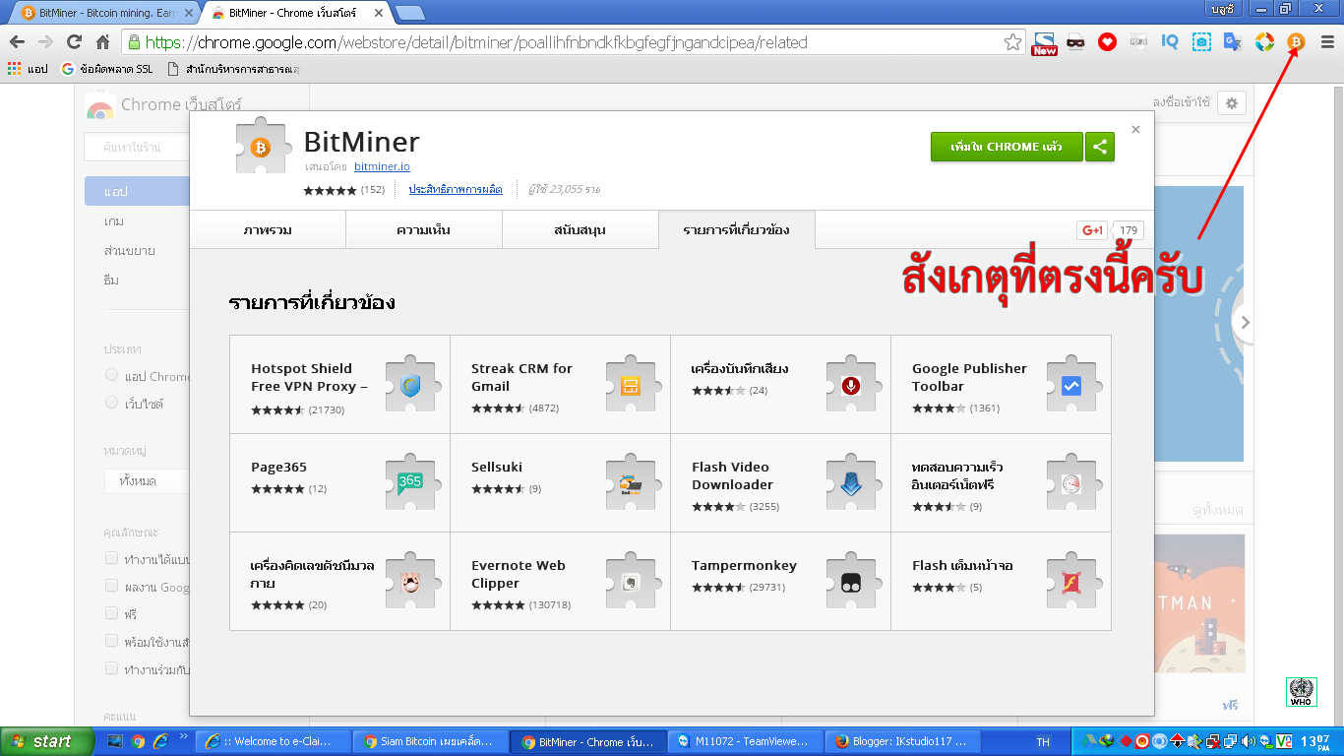Click the Hotspot Shield shield icon

click(x=410, y=385)
